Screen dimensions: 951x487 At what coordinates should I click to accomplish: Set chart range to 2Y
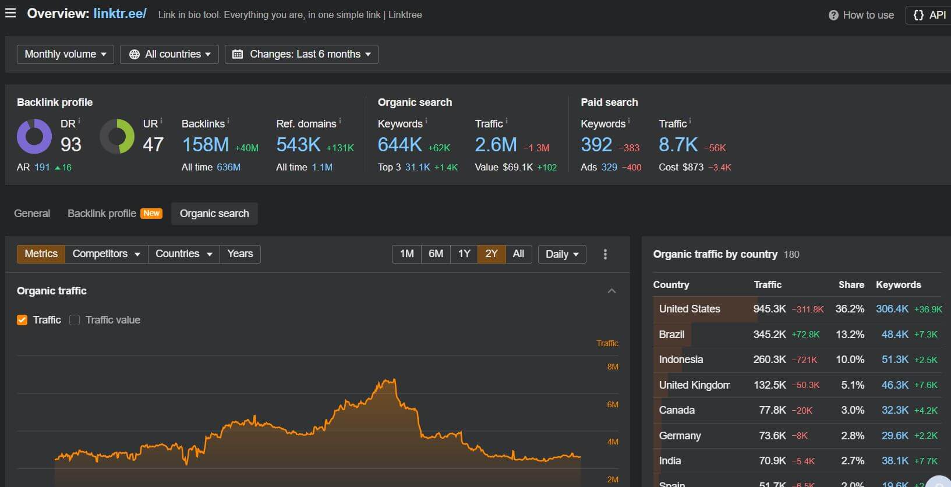pyautogui.click(x=492, y=254)
